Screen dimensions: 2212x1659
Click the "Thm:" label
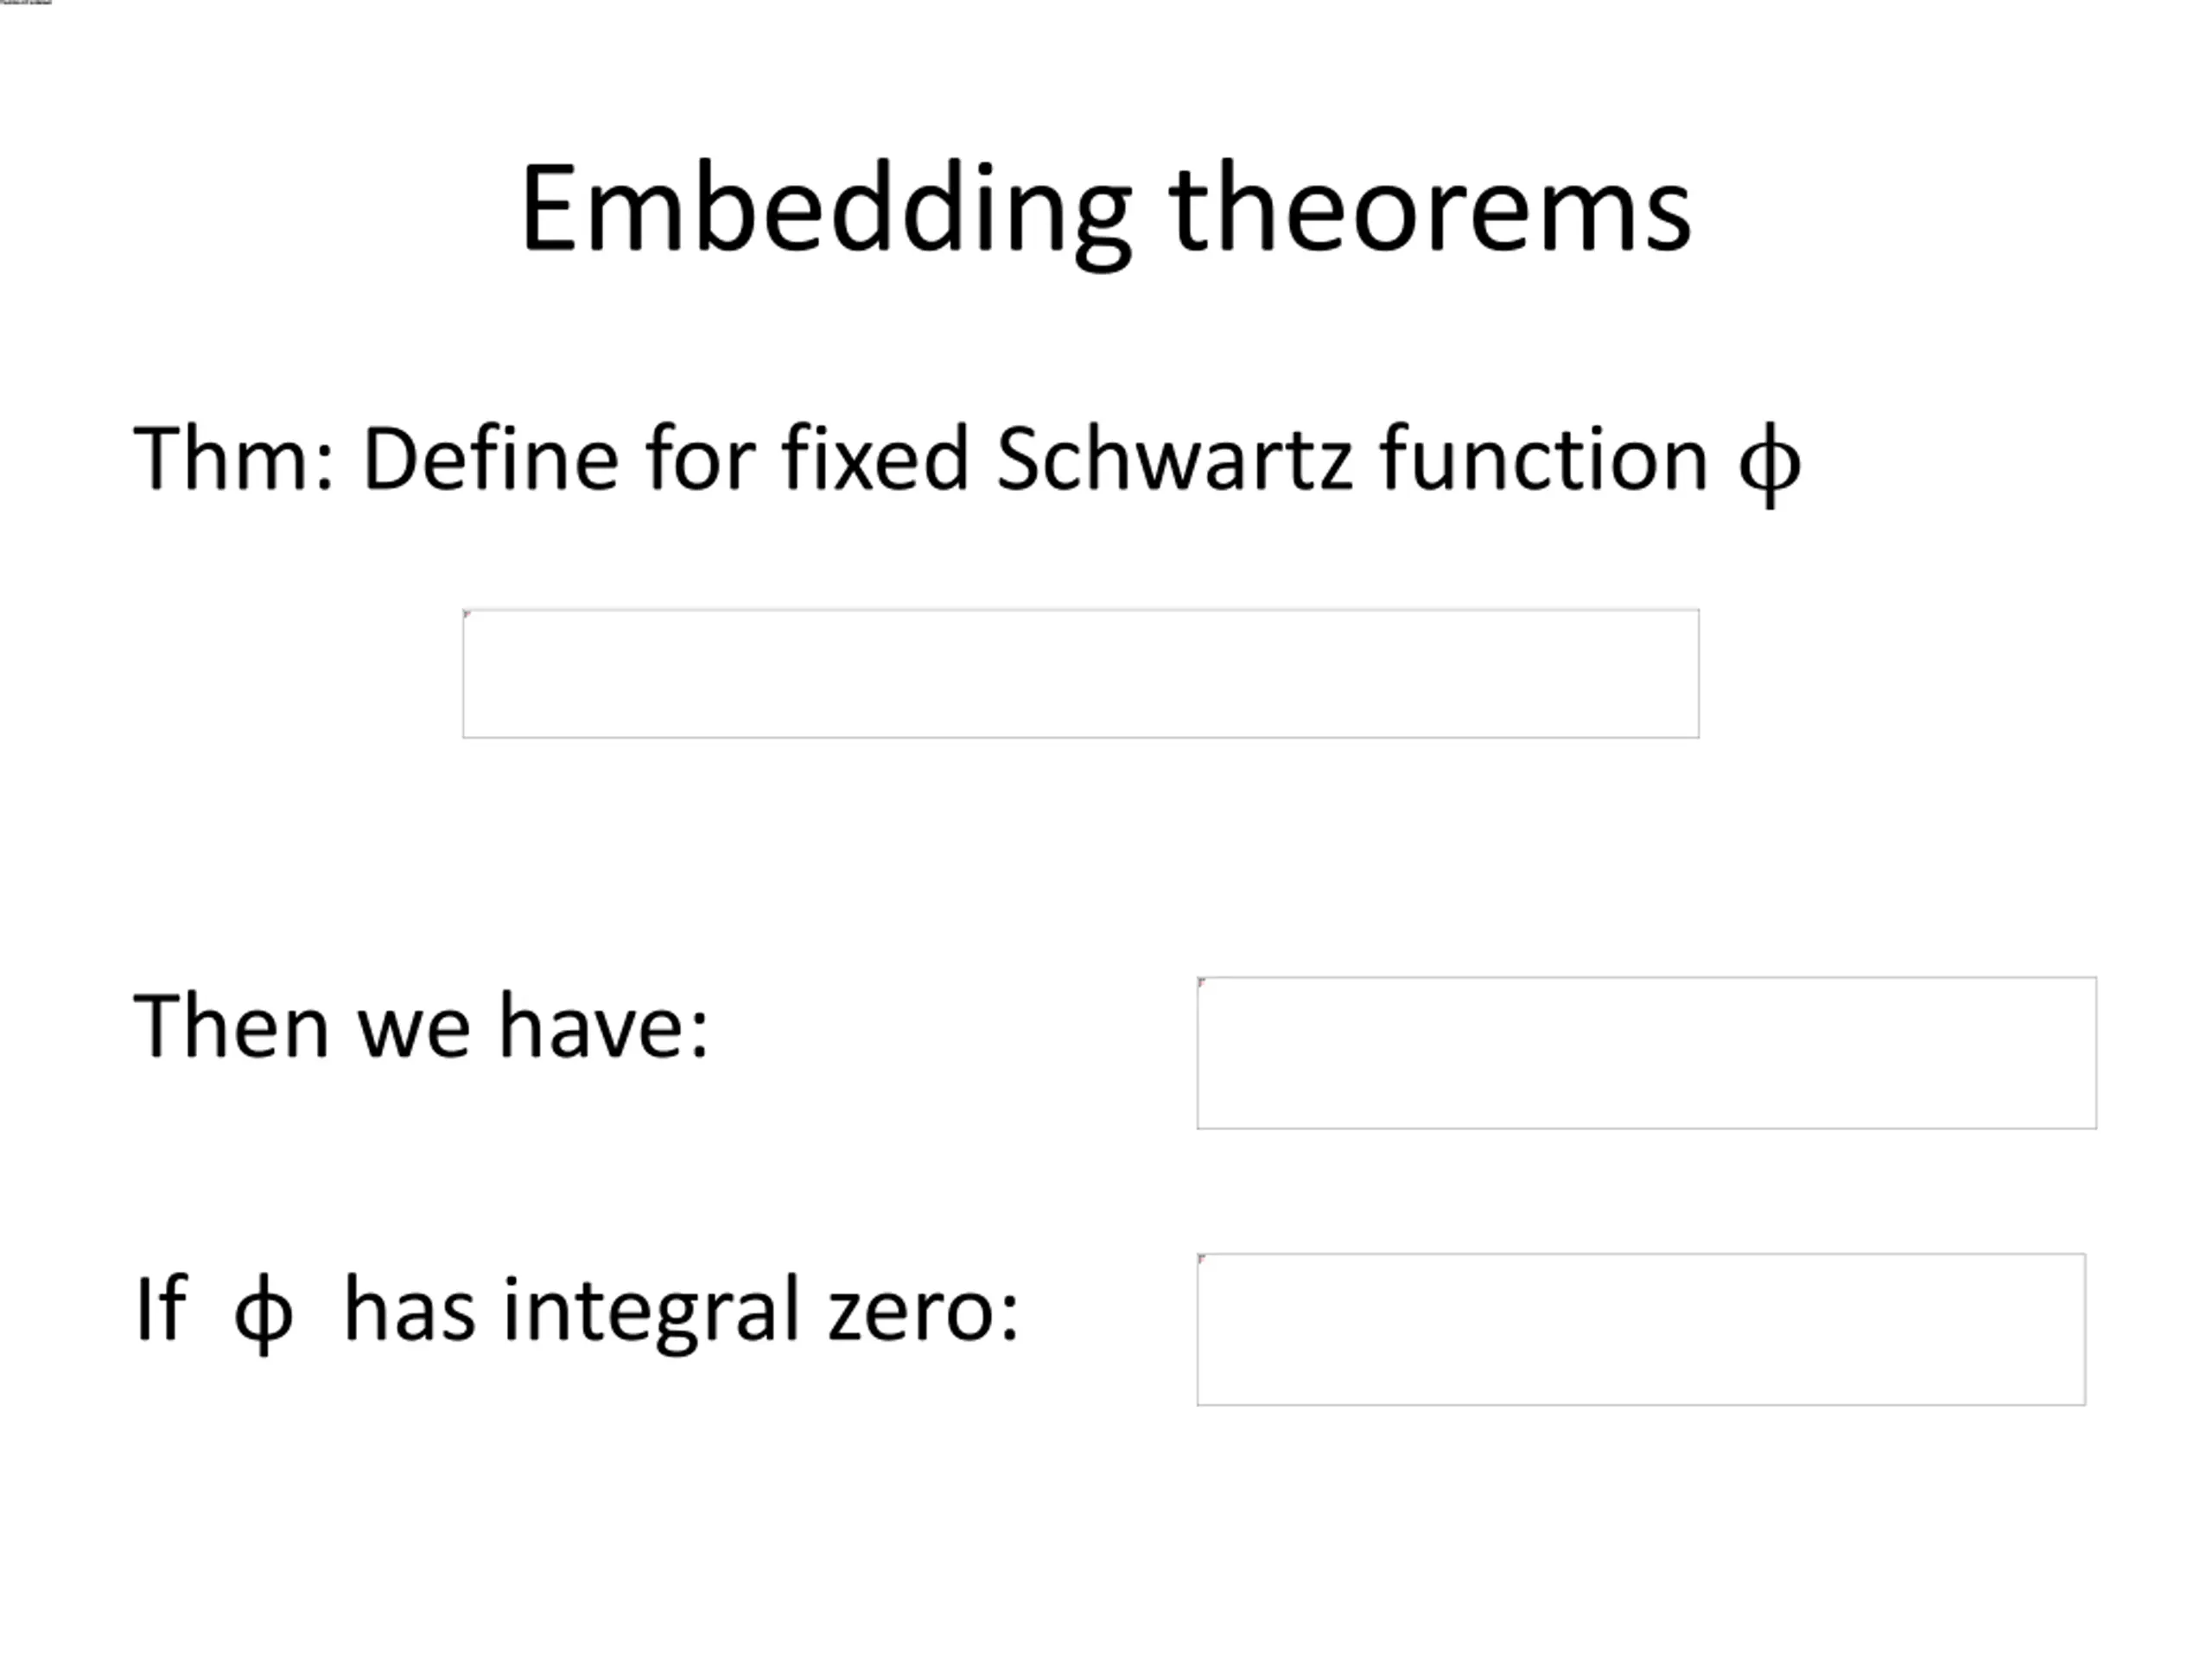click(233, 458)
